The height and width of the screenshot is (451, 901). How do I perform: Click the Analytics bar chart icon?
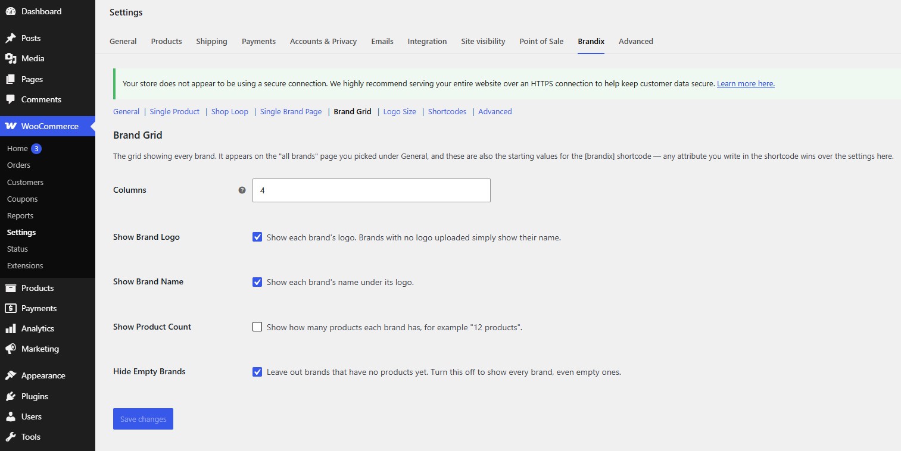(x=11, y=328)
